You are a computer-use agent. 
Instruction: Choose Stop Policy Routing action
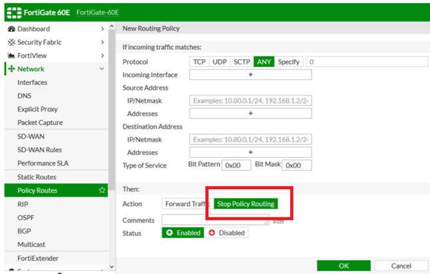(x=246, y=204)
